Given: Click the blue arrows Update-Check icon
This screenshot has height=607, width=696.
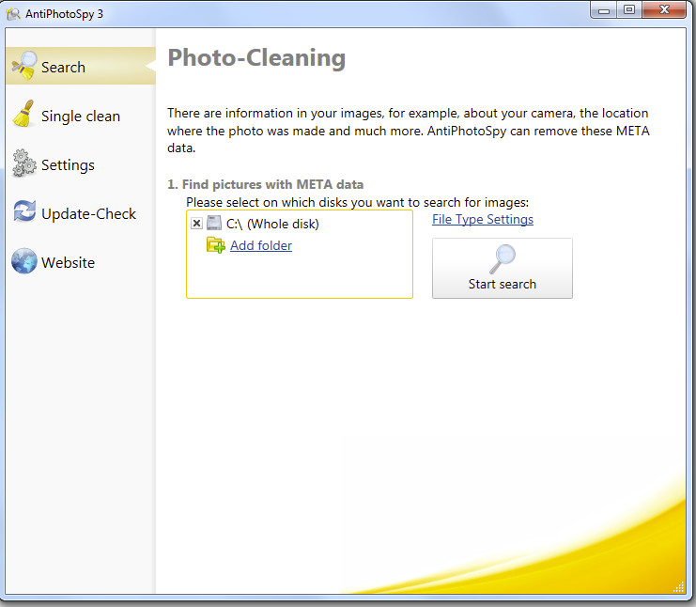Looking at the screenshot, I should 24,210.
